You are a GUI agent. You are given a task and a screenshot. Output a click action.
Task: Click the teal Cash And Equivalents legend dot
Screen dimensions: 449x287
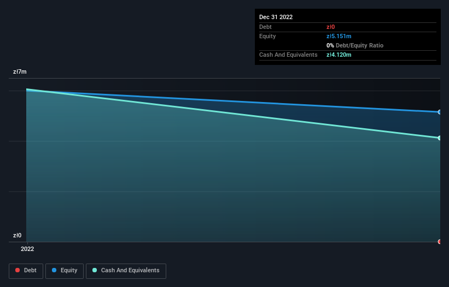(x=95, y=270)
